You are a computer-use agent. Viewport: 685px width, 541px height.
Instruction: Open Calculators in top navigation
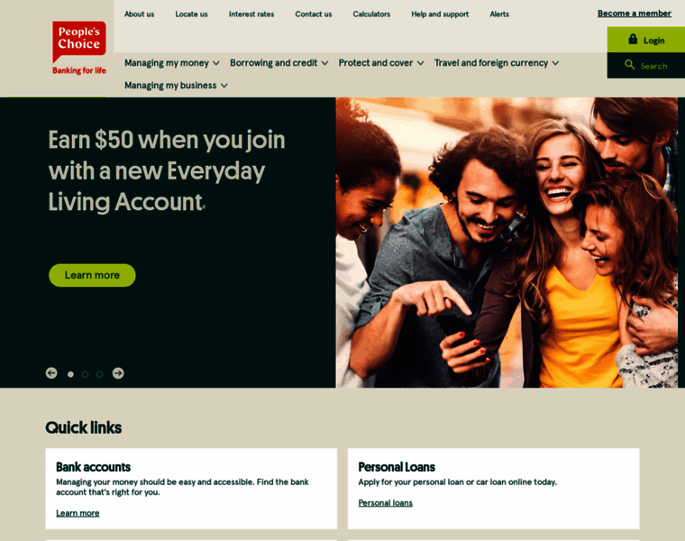(371, 14)
